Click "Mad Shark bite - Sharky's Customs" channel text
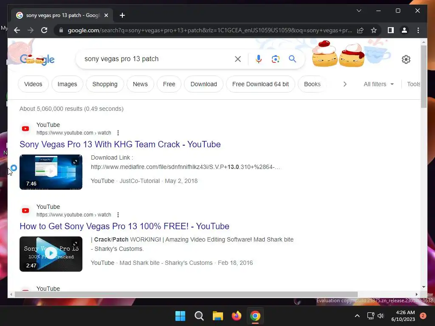Image resolution: width=435 pixels, height=326 pixels. click(x=166, y=263)
